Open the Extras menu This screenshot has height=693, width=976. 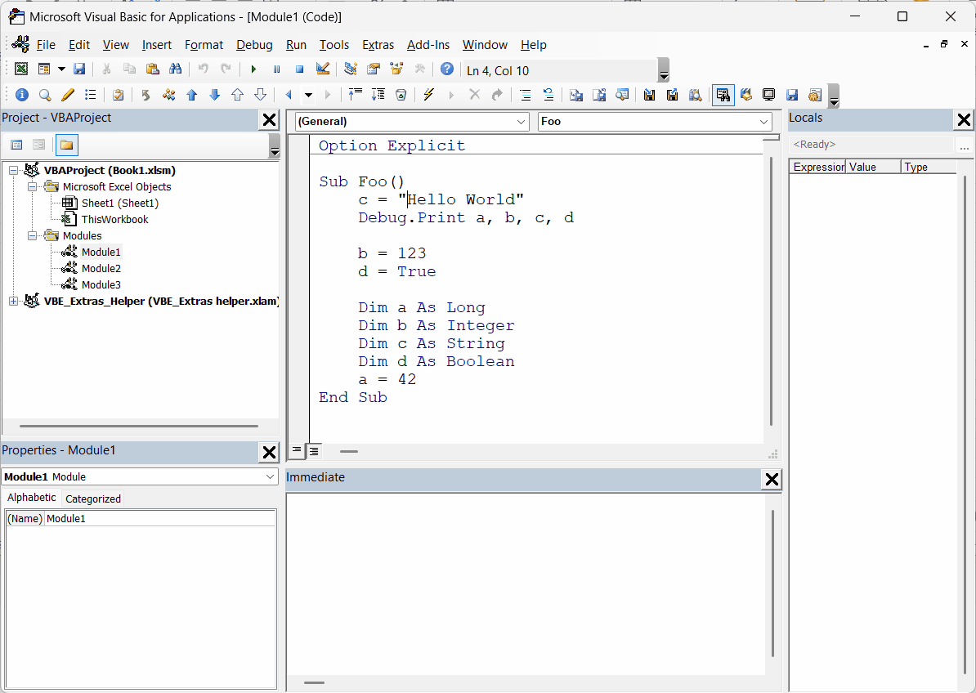[378, 45]
